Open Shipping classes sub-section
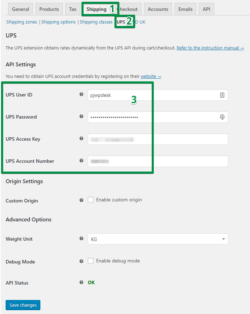250x314 pixels. [96, 22]
